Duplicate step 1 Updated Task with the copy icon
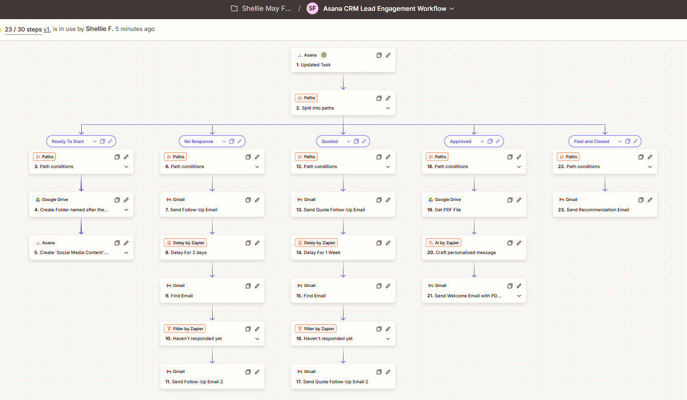Image resolution: width=687 pixels, height=400 pixels. 379,55
